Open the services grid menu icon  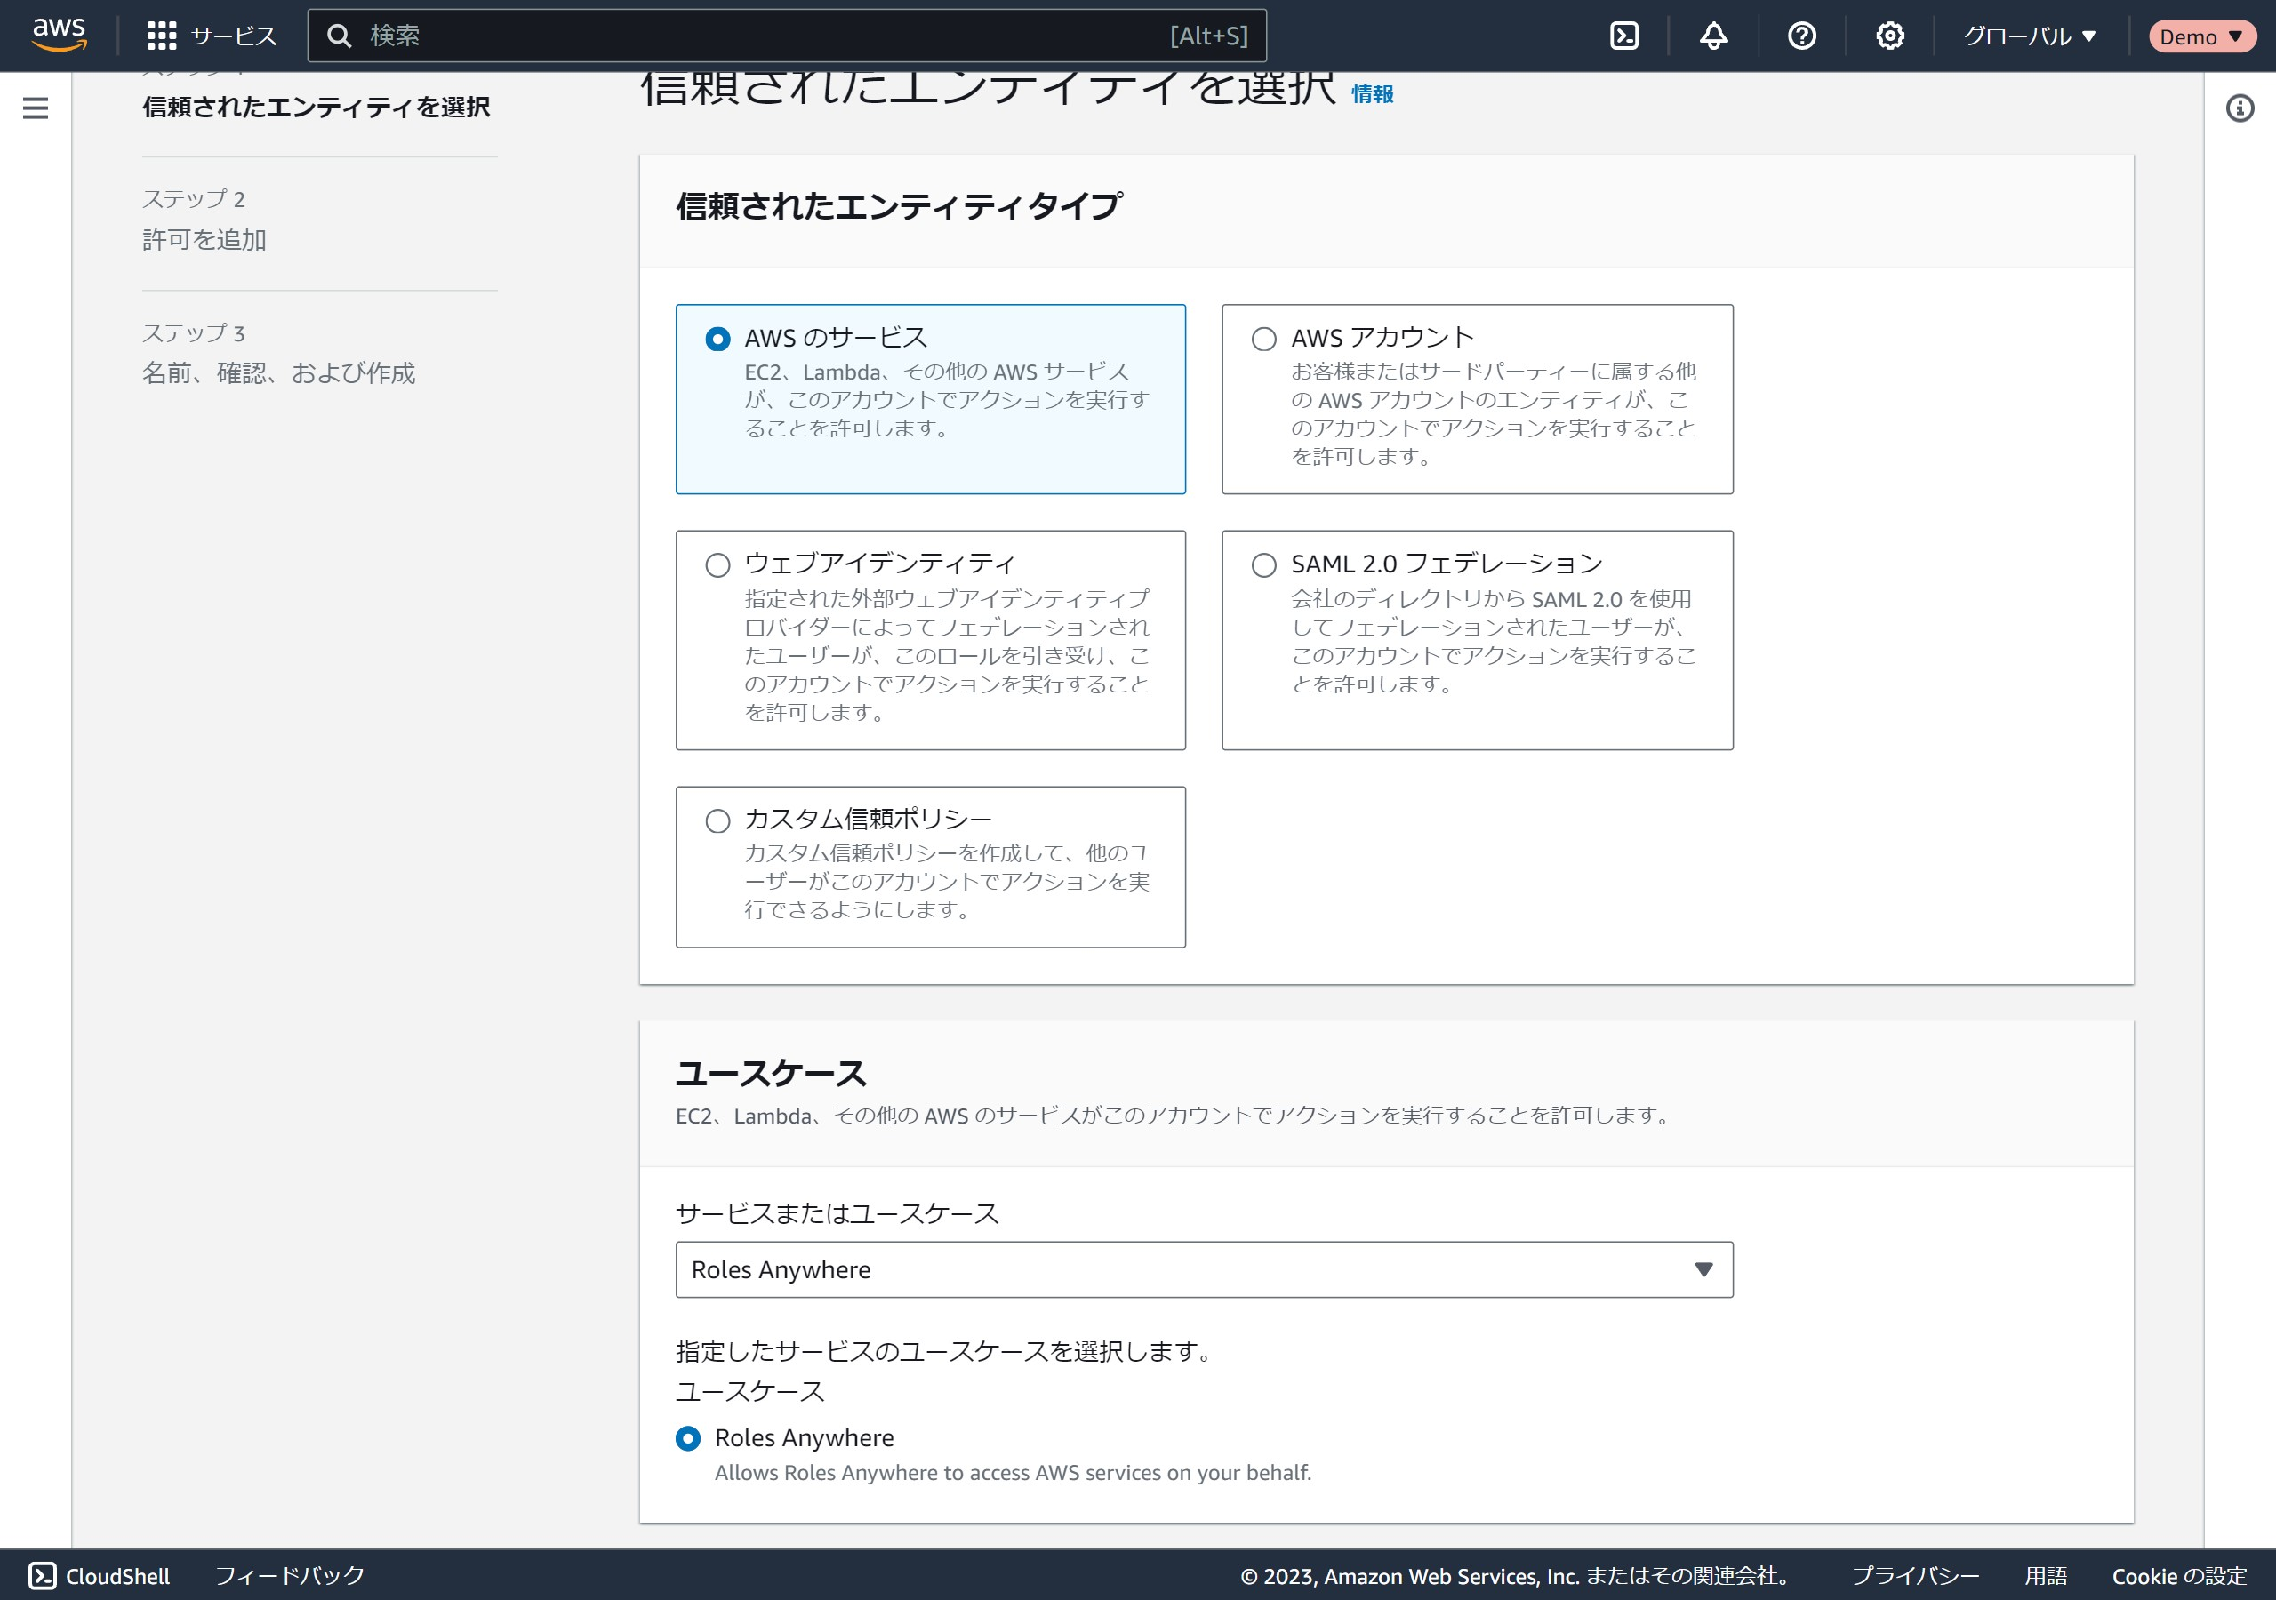[162, 36]
